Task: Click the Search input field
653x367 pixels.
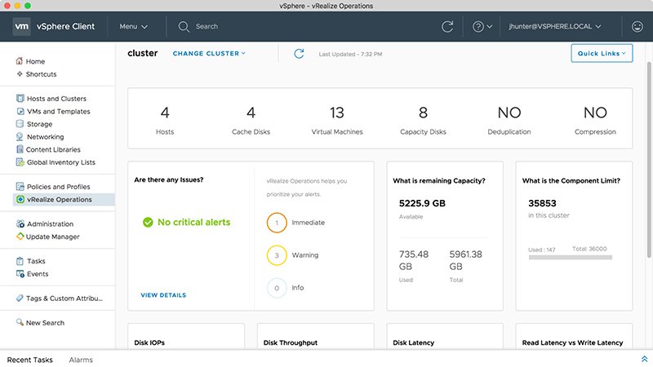Action: pyautogui.click(x=245, y=26)
